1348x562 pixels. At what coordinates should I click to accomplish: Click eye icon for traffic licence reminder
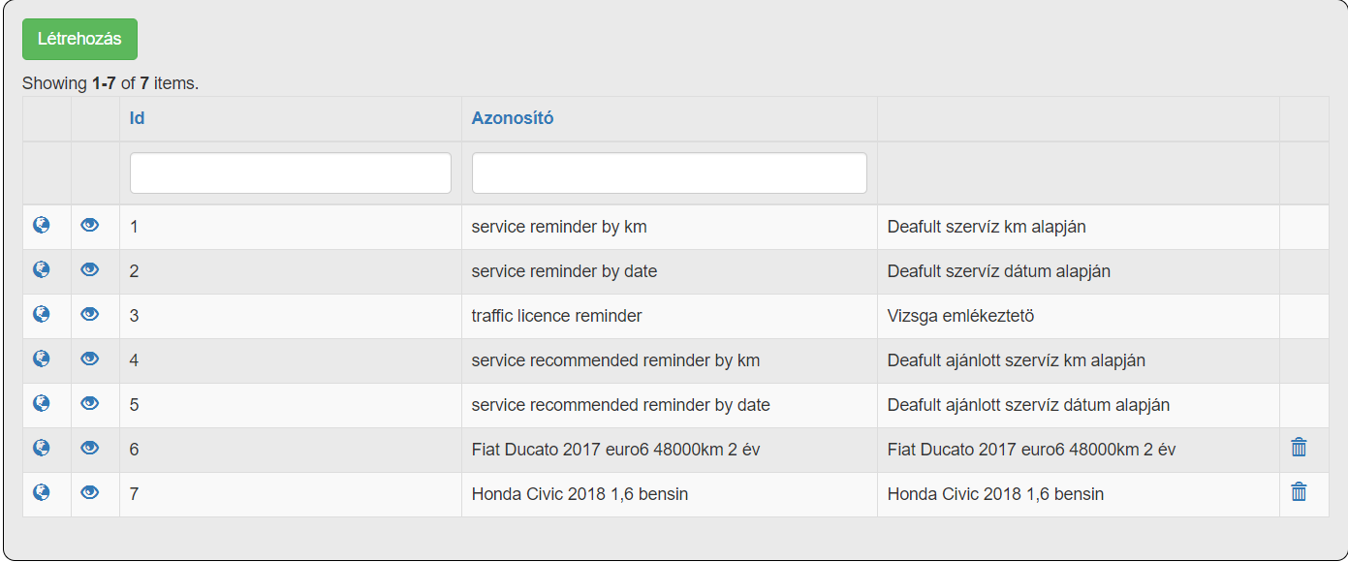[x=90, y=314]
